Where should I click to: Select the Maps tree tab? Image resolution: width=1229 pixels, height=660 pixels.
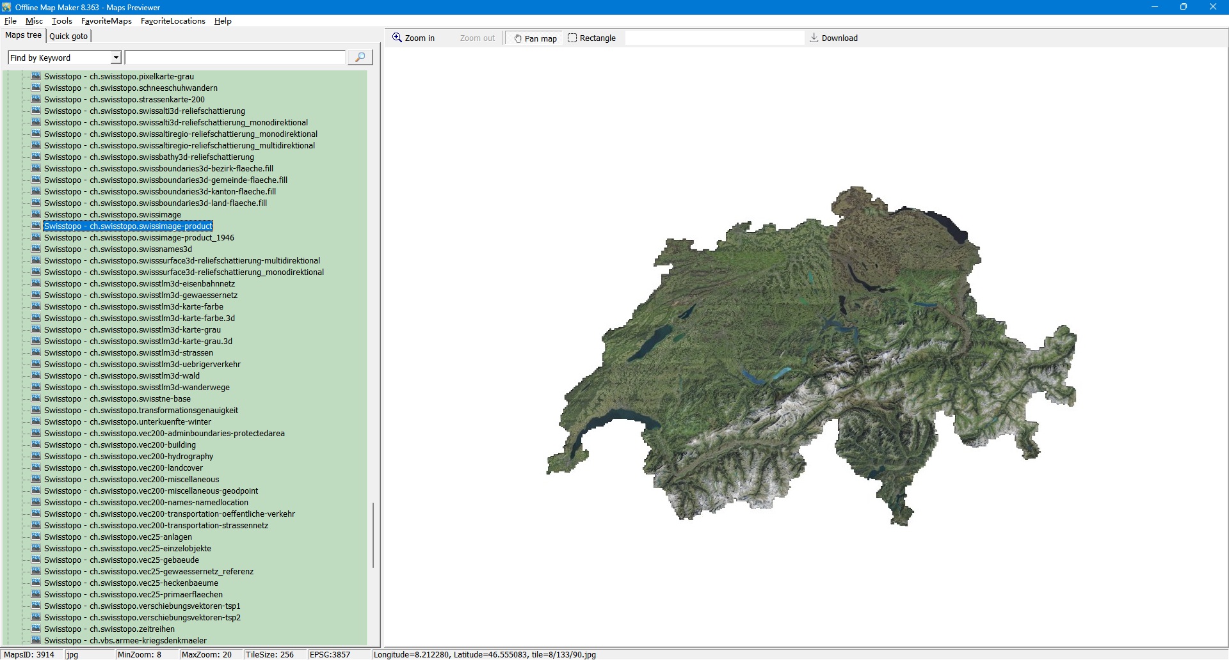[23, 35]
